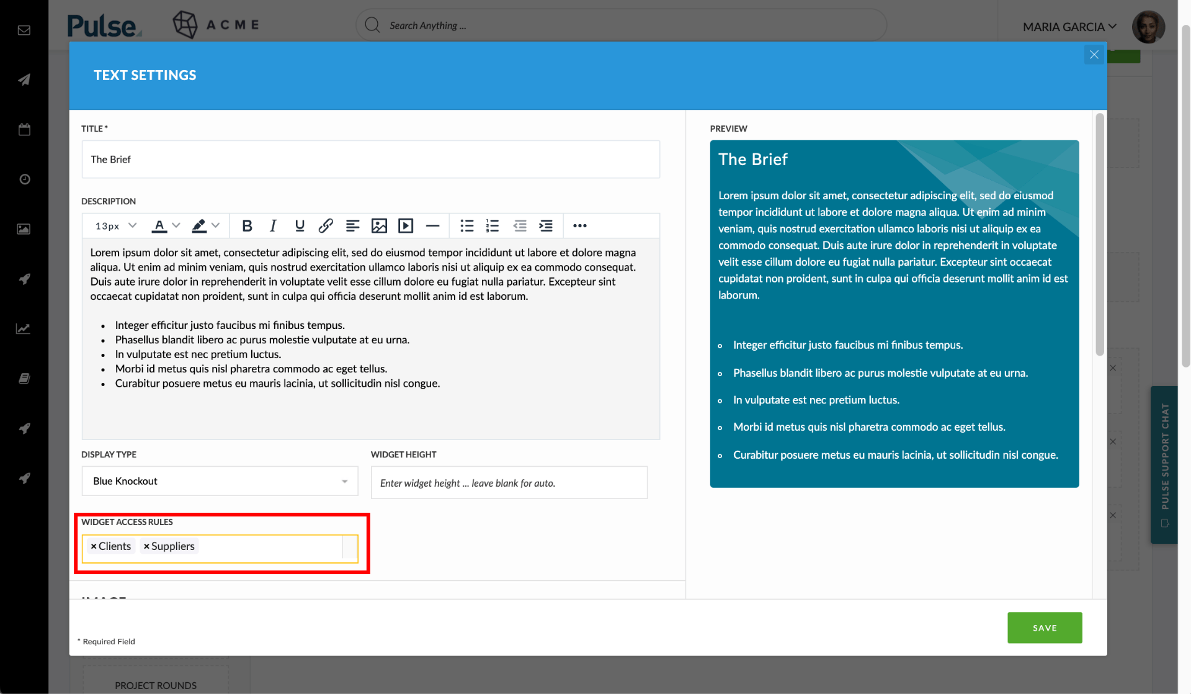Expand the highlight color dropdown arrow
The width and height of the screenshot is (1191, 694).
click(x=215, y=225)
